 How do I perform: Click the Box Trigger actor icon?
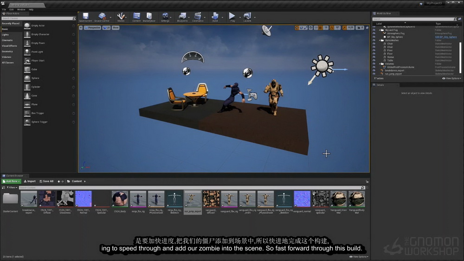27,113
